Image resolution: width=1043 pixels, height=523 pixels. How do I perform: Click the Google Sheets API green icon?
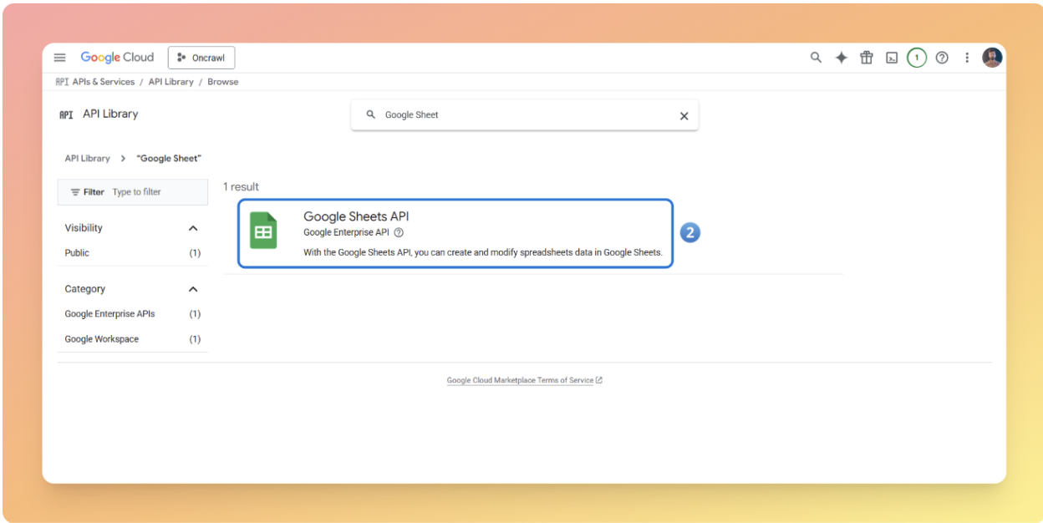[x=264, y=231]
